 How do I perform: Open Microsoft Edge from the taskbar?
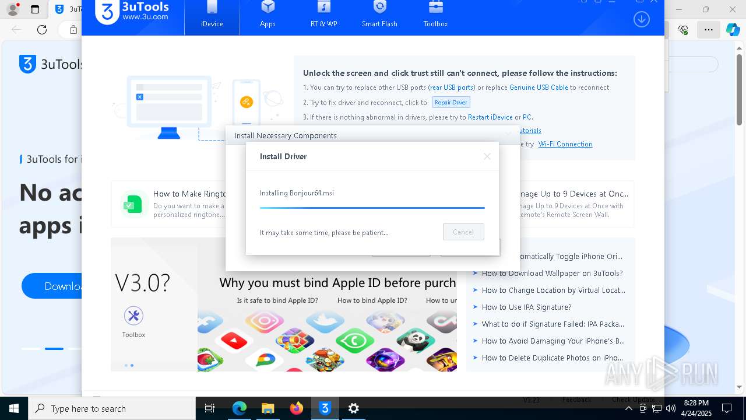(240, 408)
